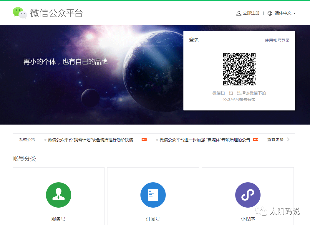
Task: Click the green 服务号 account icon
Action: coord(59,195)
